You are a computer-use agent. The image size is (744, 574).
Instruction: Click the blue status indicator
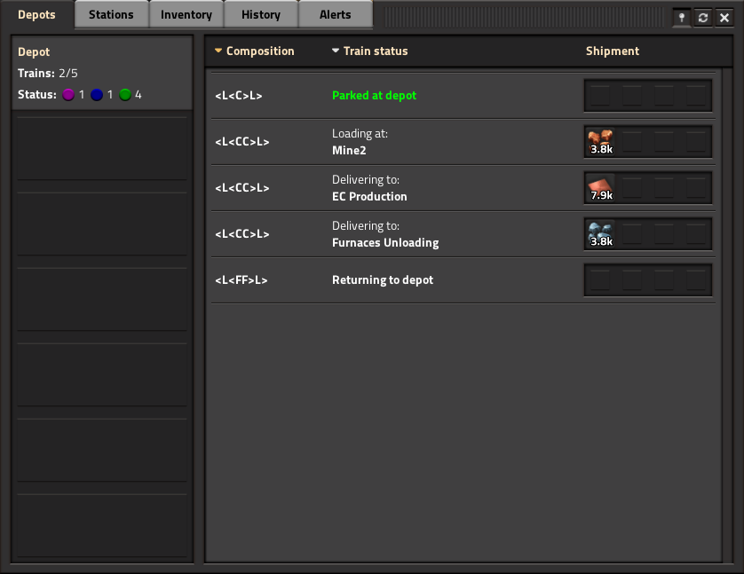97,95
